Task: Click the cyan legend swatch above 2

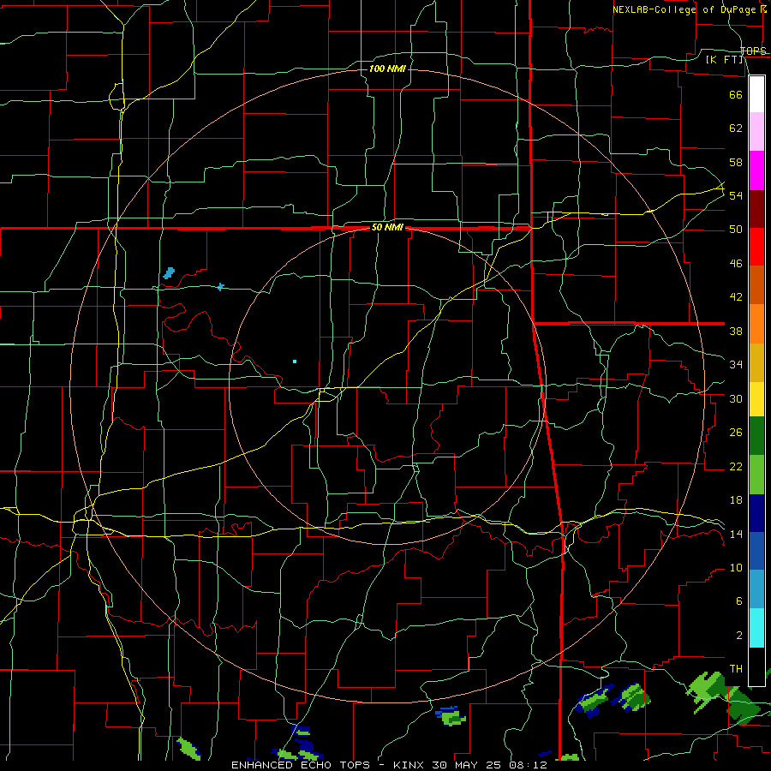Action: (x=756, y=628)
